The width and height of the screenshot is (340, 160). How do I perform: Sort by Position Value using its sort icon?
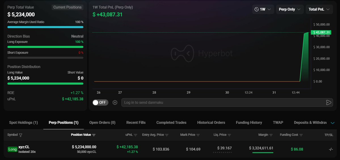tap(94, 135)
